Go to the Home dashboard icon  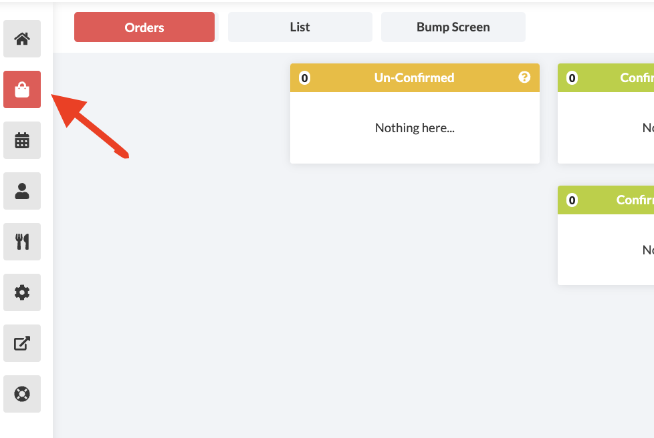point(22,39)
